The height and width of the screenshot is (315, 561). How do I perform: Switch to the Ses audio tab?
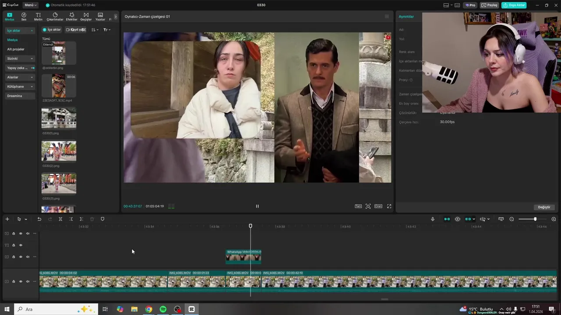pyautogui.click(x=24, y=17)
